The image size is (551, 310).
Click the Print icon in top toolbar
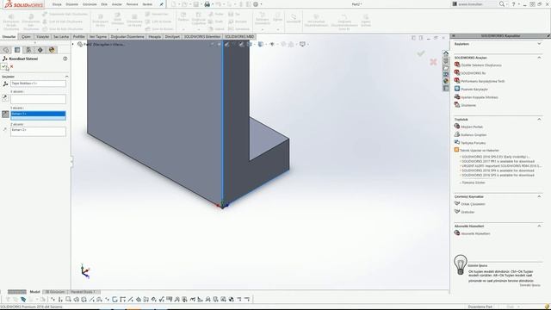(207, 4)
